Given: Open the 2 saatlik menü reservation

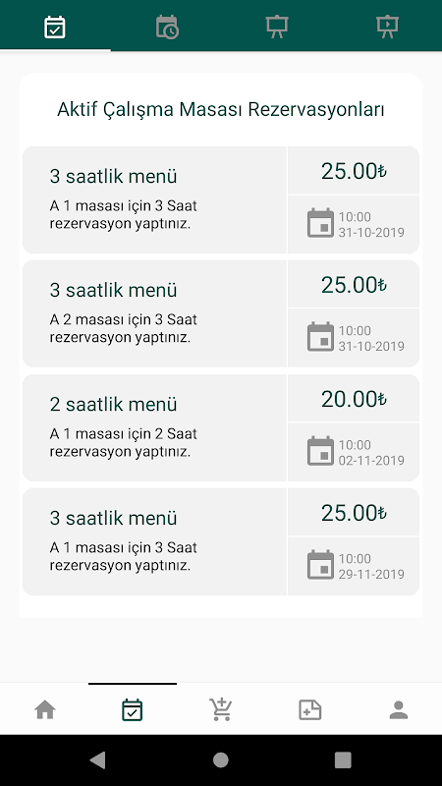Looking at the screenshot, I should pyautogui.click(x=220, y=427).
